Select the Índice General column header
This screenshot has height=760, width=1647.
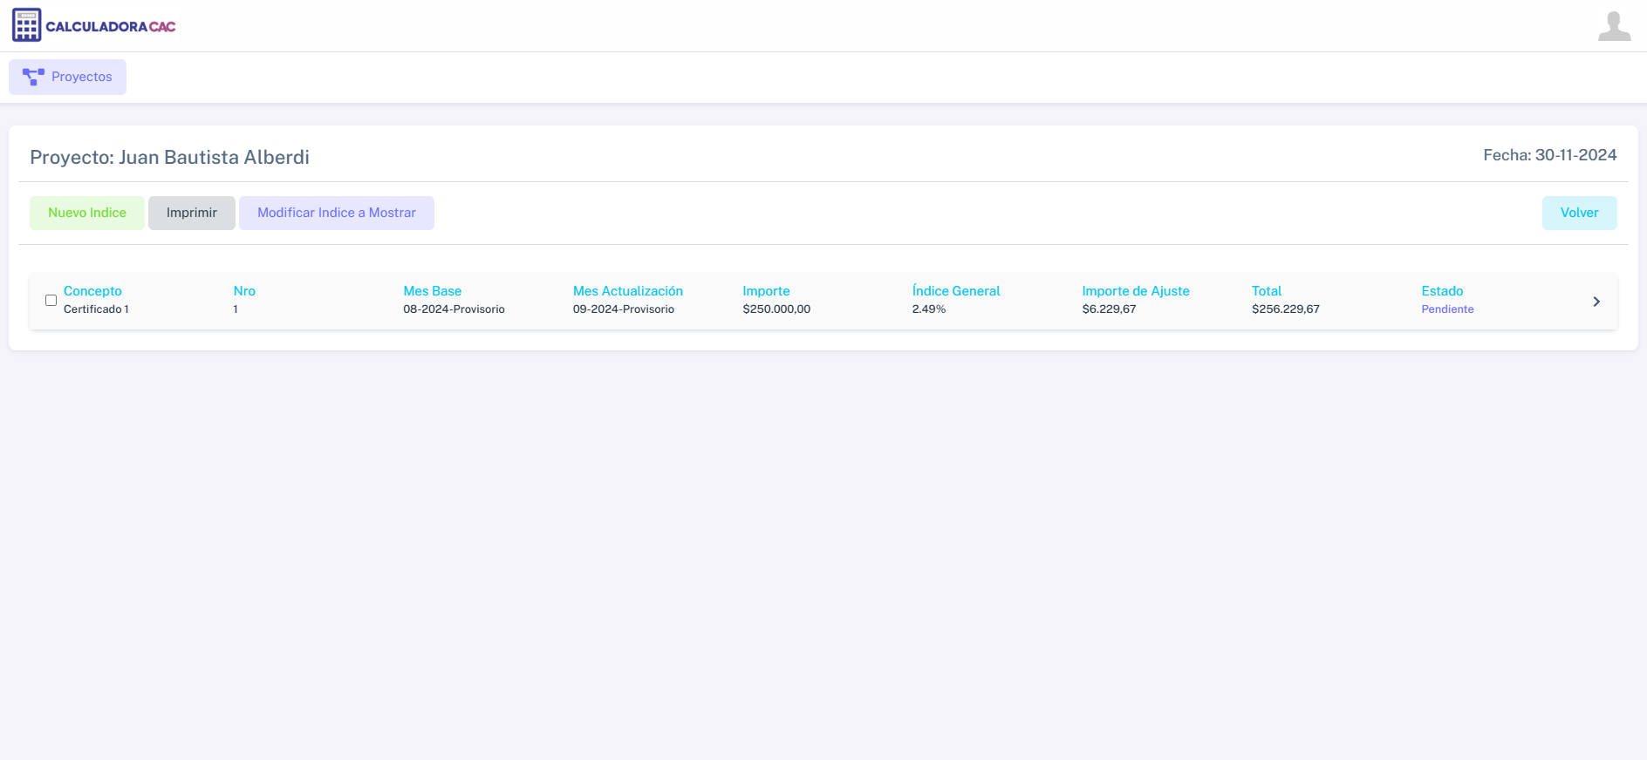(955, 291)
